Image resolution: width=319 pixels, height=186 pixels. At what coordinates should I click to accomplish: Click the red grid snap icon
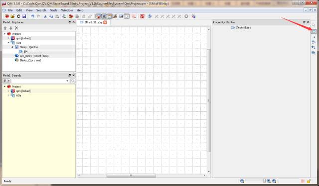[x=134, y=16]
